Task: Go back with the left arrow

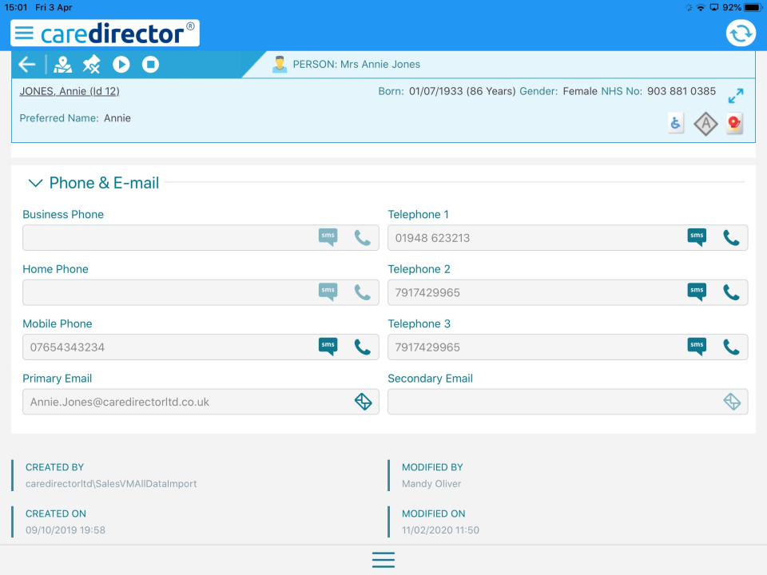Action: click(27, 65)
